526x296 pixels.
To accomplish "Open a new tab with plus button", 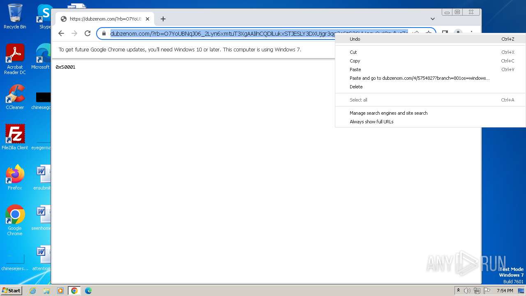I will (x=163, y=19).
